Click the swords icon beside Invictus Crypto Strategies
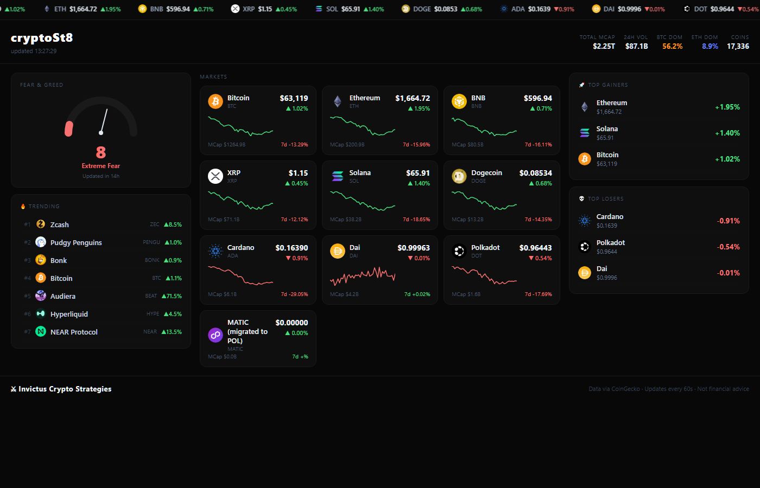Screen dimensions: 760x488 coord(14,389)
